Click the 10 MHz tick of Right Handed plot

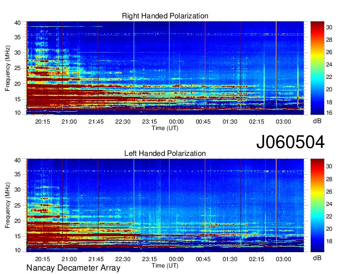(17, 113)
